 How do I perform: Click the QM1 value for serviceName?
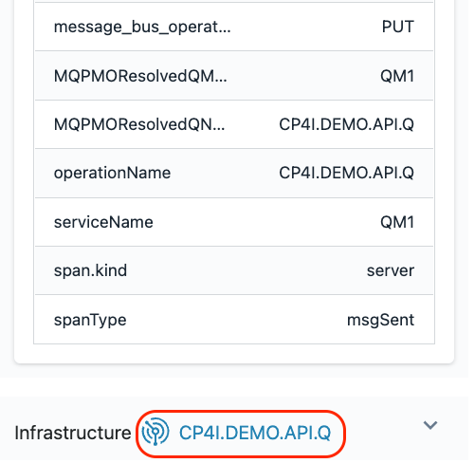397,222
